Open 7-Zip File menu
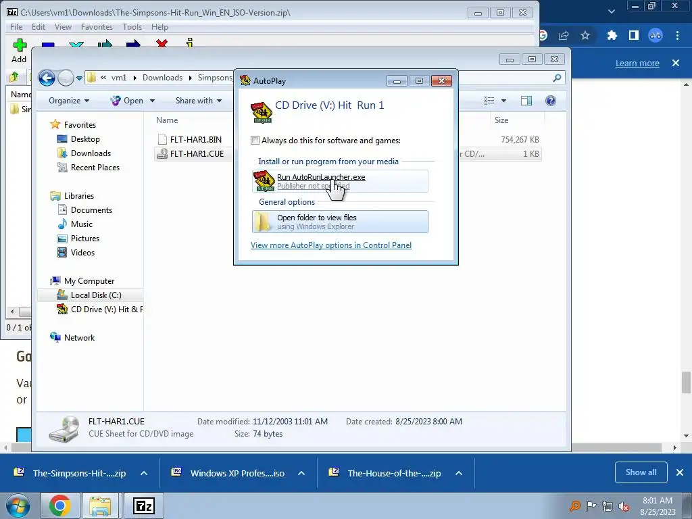The width and height of the screenshot is (692, 519). click(16, 27)
